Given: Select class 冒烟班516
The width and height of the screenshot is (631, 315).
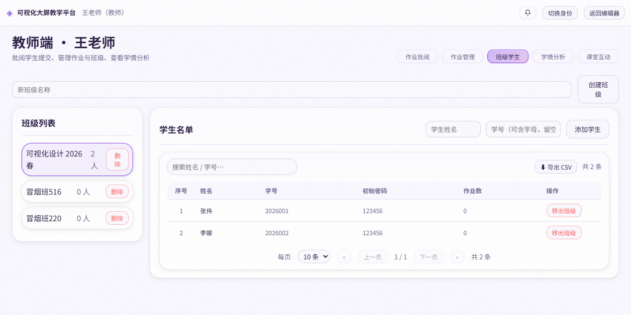Looking at the screenshot, I should [x=77, y=192].
